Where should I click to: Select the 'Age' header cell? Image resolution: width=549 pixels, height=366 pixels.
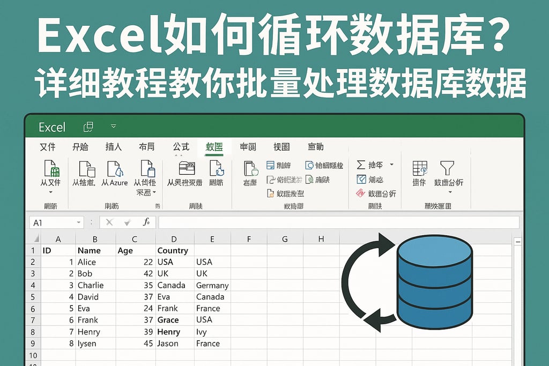click(136, 251)
